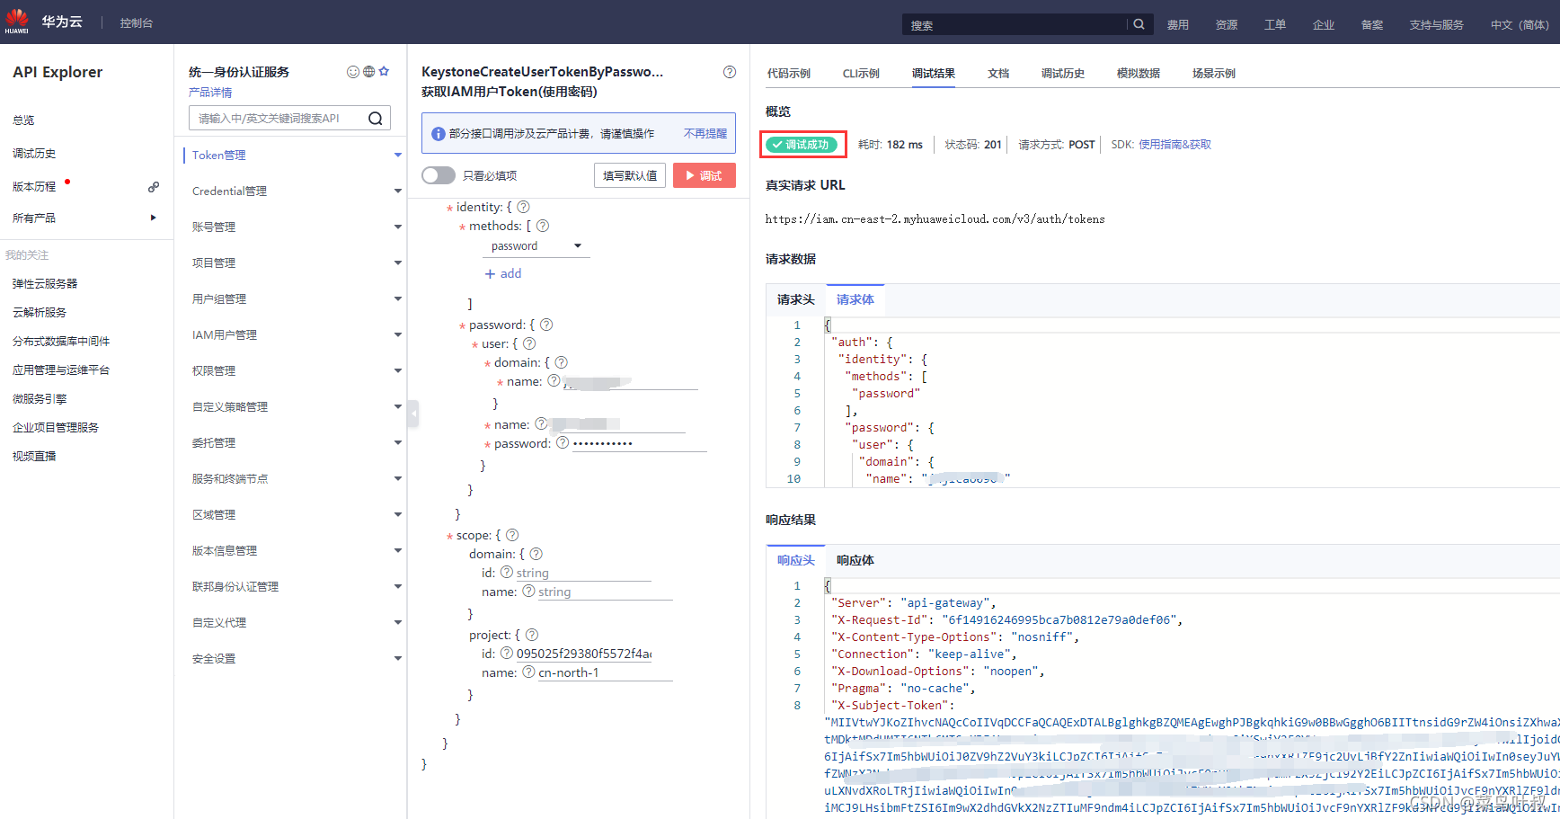The image size is (1560, 819).
Task: Star the identity service as favorite
Action: point(384,72)
